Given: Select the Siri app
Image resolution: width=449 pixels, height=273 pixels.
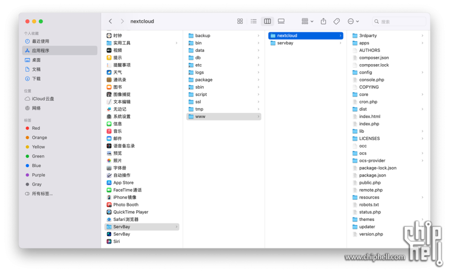Looking at the screenshot, I should click(x=142, y=241).
